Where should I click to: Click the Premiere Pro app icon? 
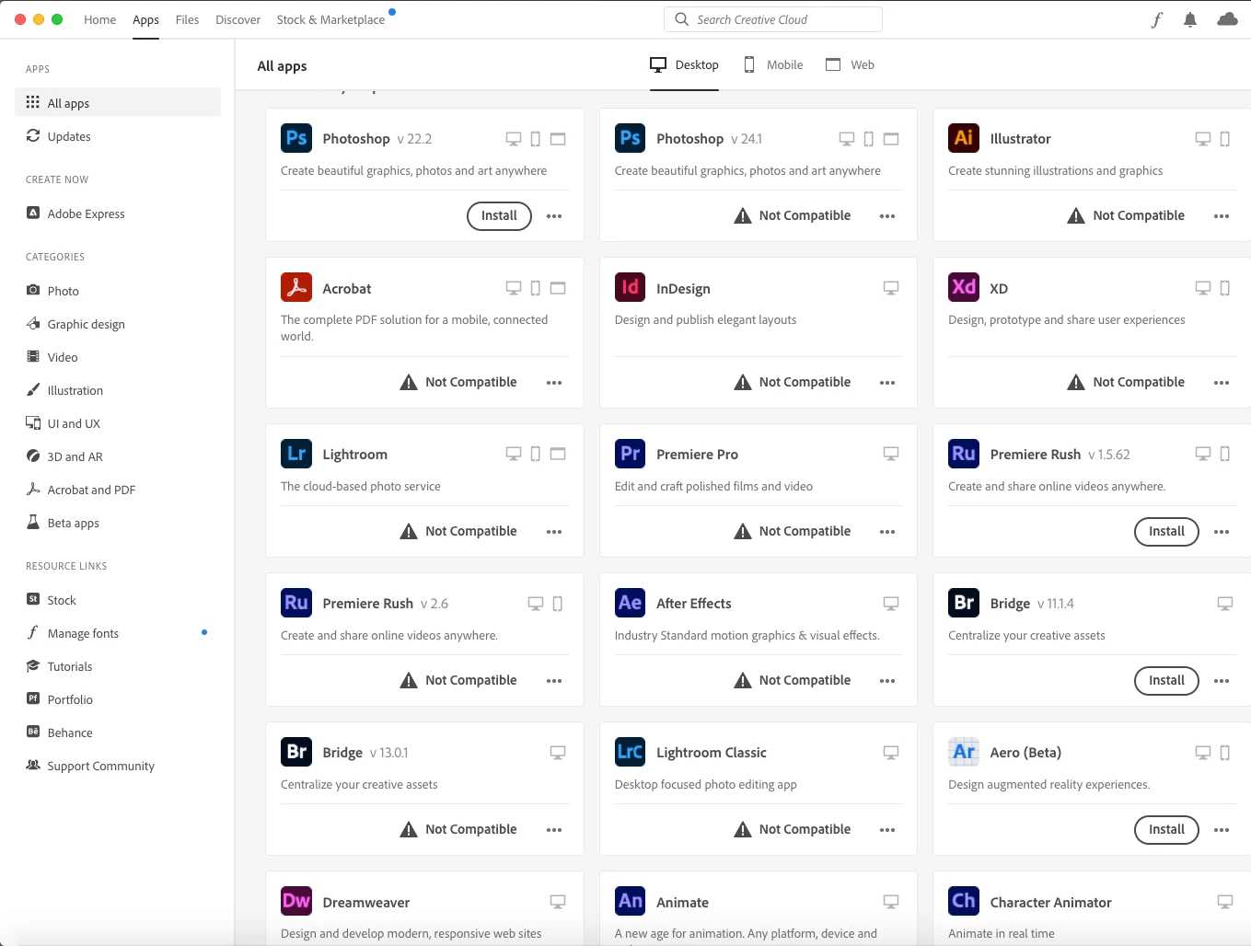click(631, 453)
